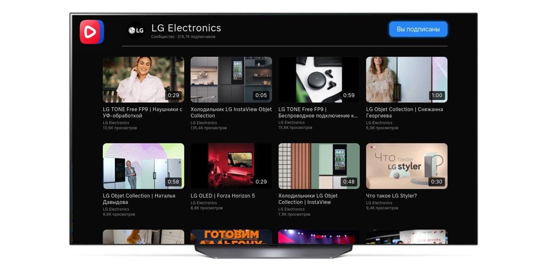Play the Холодильник LG InstaView Objet Collection thumbnail

pos(231,80)
